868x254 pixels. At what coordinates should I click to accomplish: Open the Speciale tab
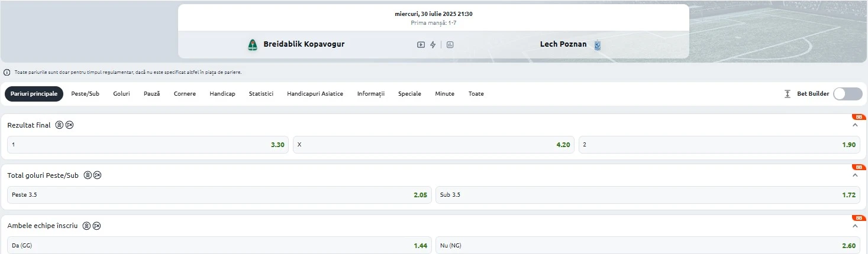409,94
